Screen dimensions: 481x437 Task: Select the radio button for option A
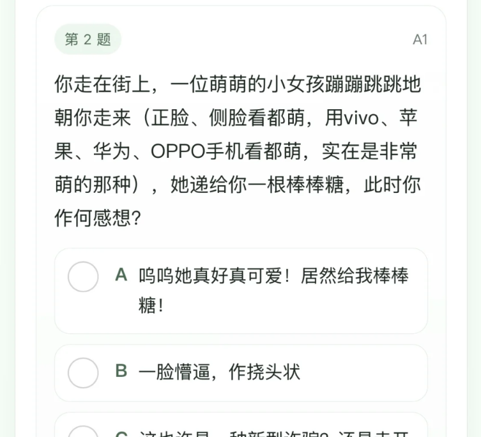click(83, 277)
